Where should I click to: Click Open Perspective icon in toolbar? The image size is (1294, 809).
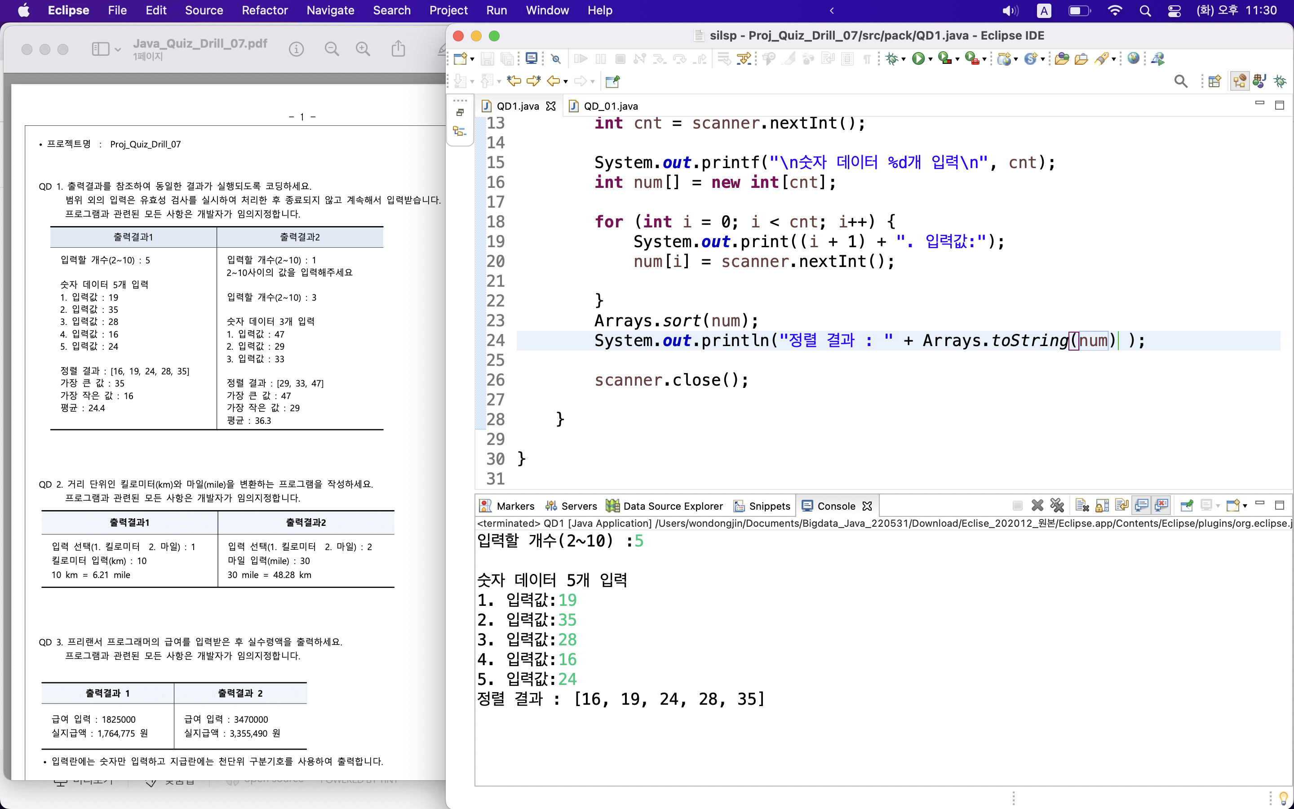[x=1214, y=81]
